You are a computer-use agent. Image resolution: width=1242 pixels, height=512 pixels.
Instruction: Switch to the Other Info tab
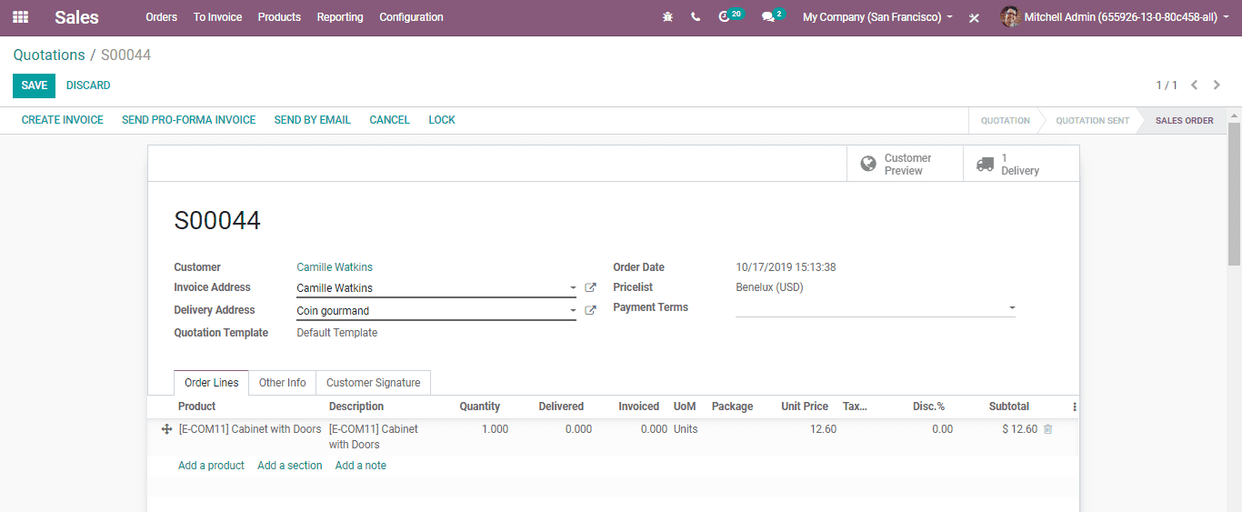click(x=282, y=383)
